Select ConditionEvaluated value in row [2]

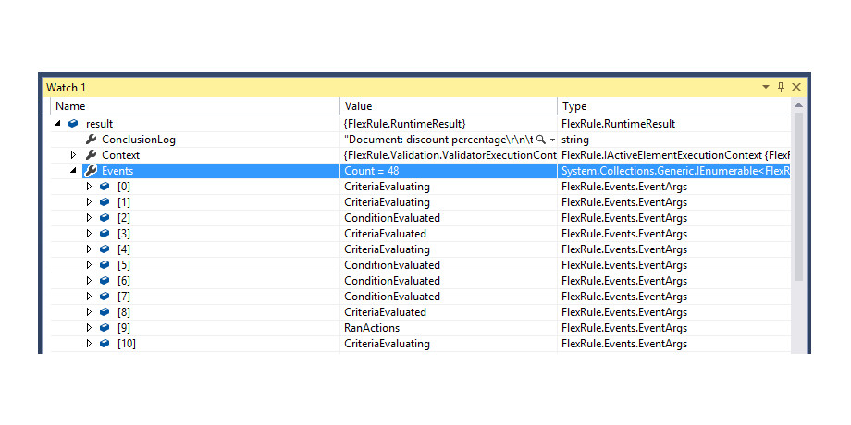392,218
